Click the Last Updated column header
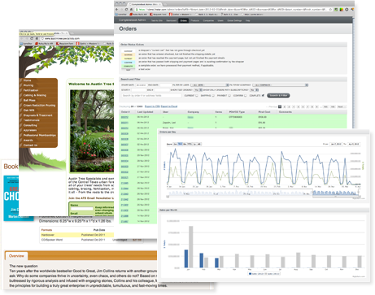The height and width of the screenshot is (295, 375). [146, 112]
